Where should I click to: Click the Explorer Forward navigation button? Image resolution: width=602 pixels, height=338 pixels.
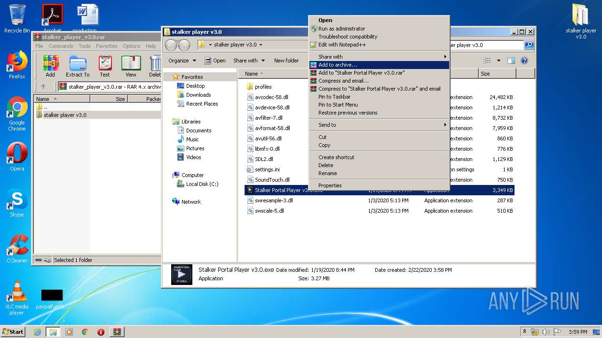point(184,45)
